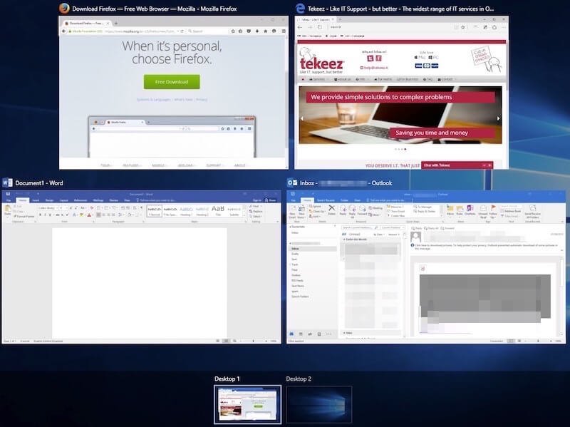Screen dimensions: 570x427
Task: Open the font size dropdown in Word
Action: tap(67, 208)
